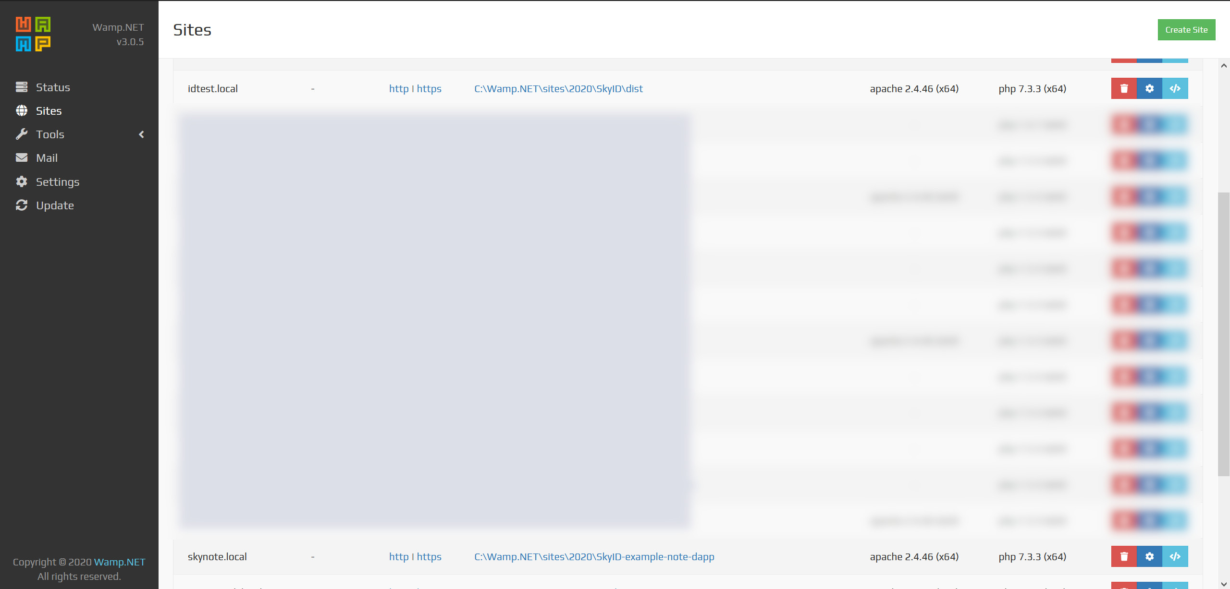Click the Wamp.NET logo
Image resolution: width=1230 pixels, height=589 pixels.
click(x=33, y=34)
